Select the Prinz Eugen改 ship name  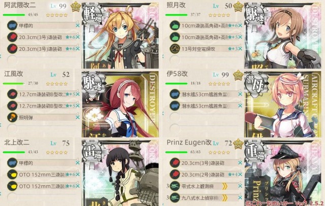189,143
